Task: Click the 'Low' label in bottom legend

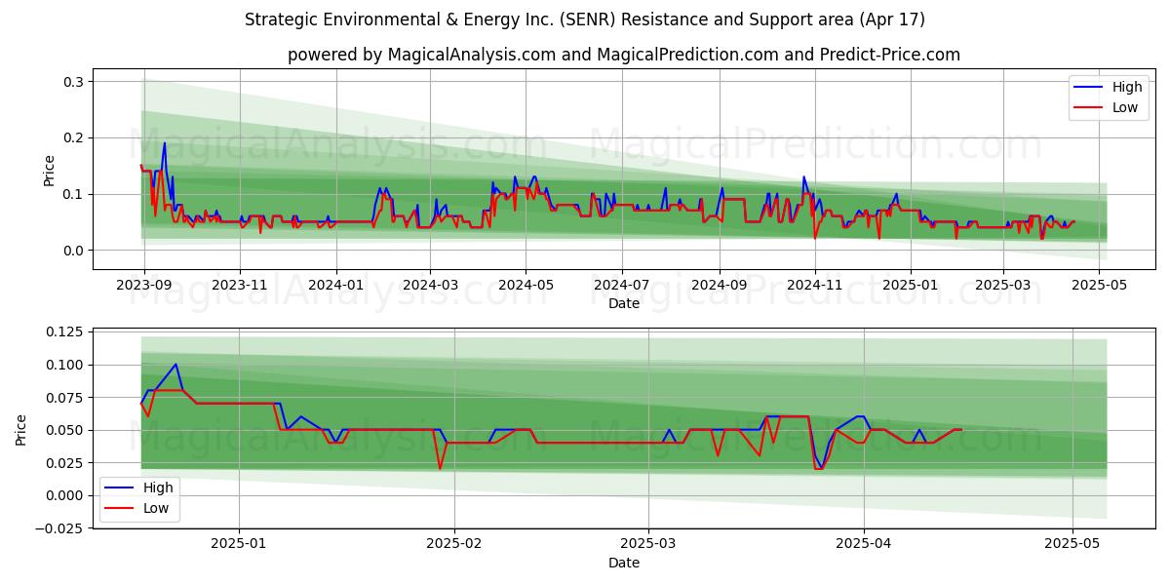Action: tap(156, 508)
